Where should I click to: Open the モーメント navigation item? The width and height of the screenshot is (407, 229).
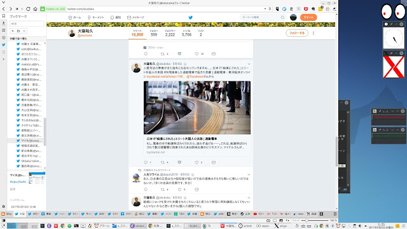coord(95,17)
